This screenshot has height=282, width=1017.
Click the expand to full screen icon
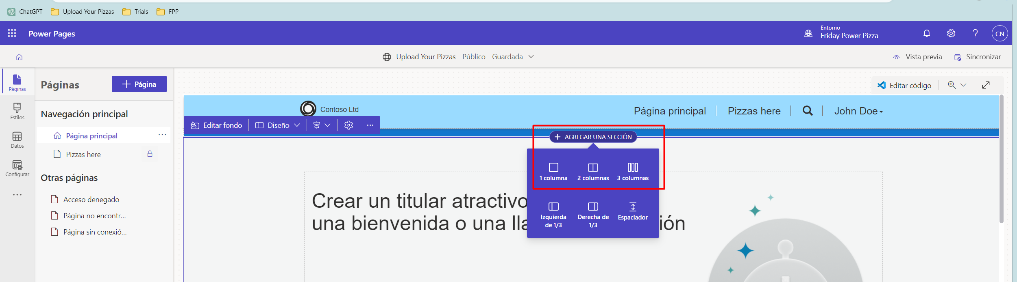(986, 85)
